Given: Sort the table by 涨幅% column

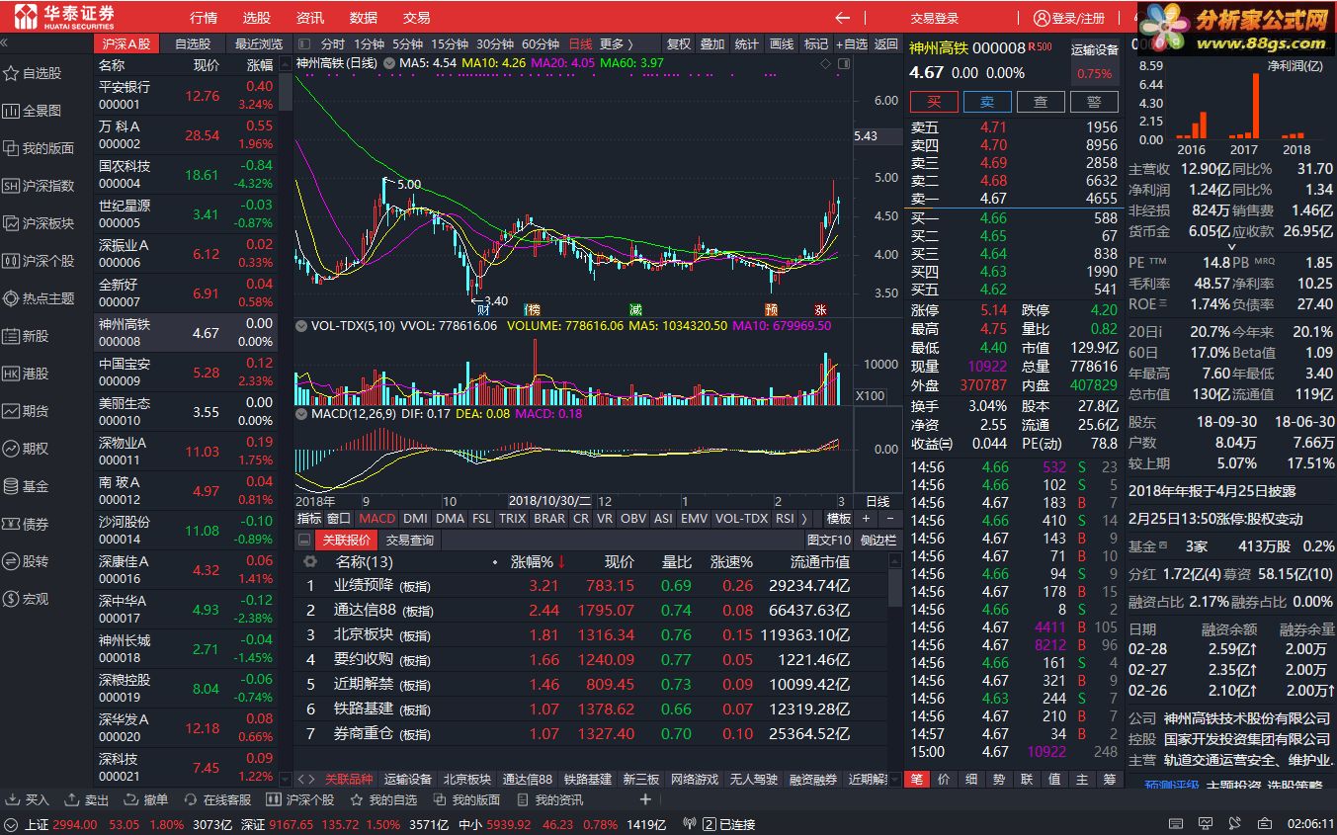Looking at the screenshot, I should click(539, 561).
